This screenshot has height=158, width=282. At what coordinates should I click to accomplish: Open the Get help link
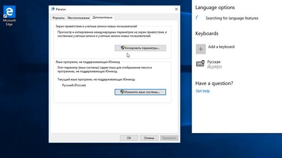point(203,91)
